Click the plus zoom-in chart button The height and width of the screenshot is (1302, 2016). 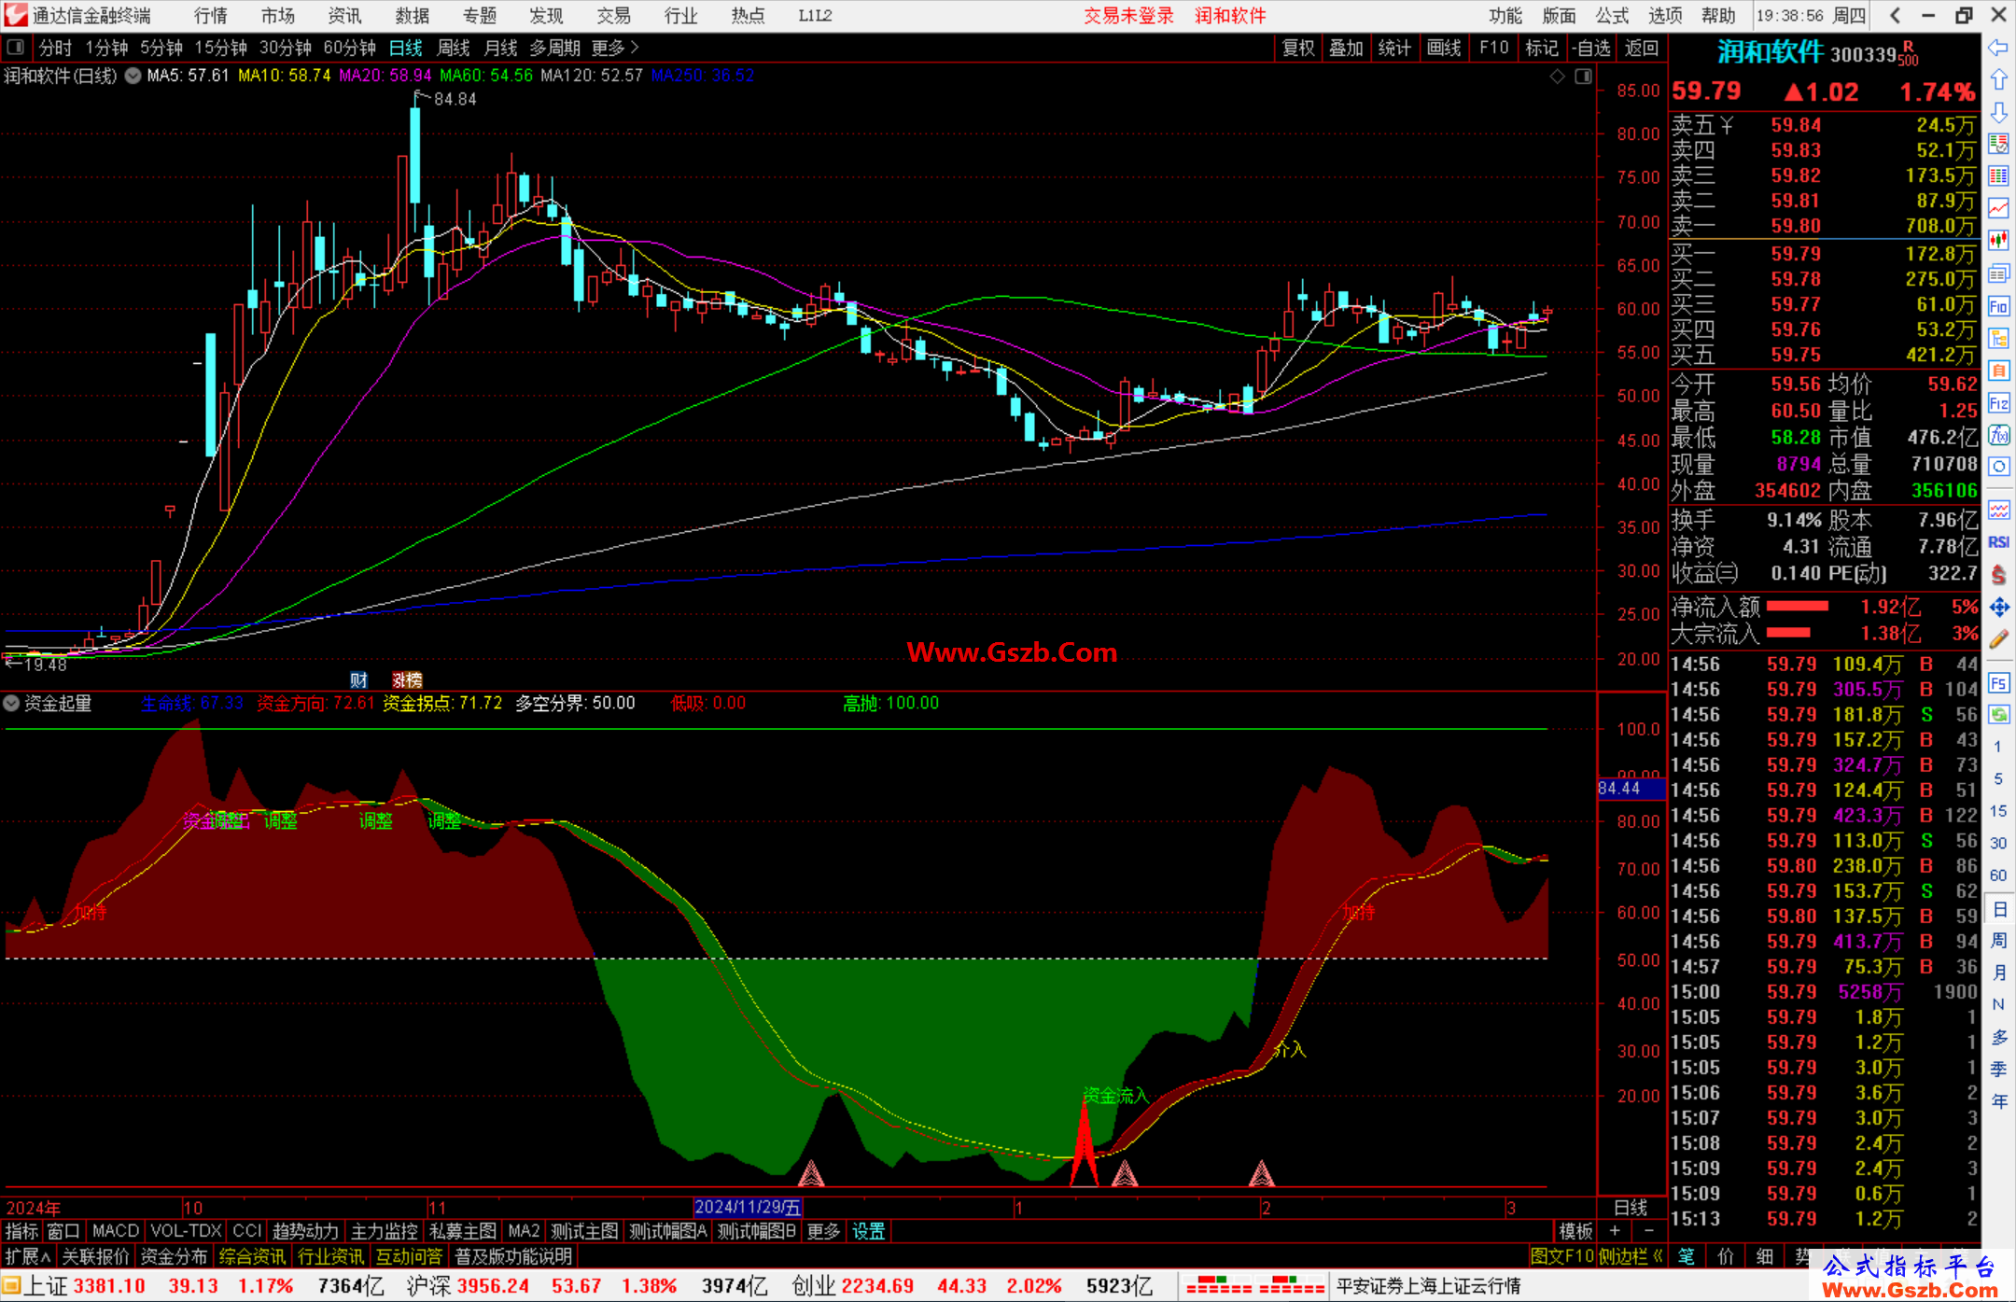tap(1615, 1231)
